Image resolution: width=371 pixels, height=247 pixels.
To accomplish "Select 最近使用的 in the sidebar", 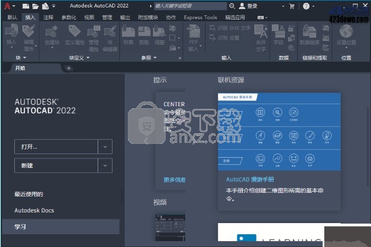I will click(x=29, y=194).
